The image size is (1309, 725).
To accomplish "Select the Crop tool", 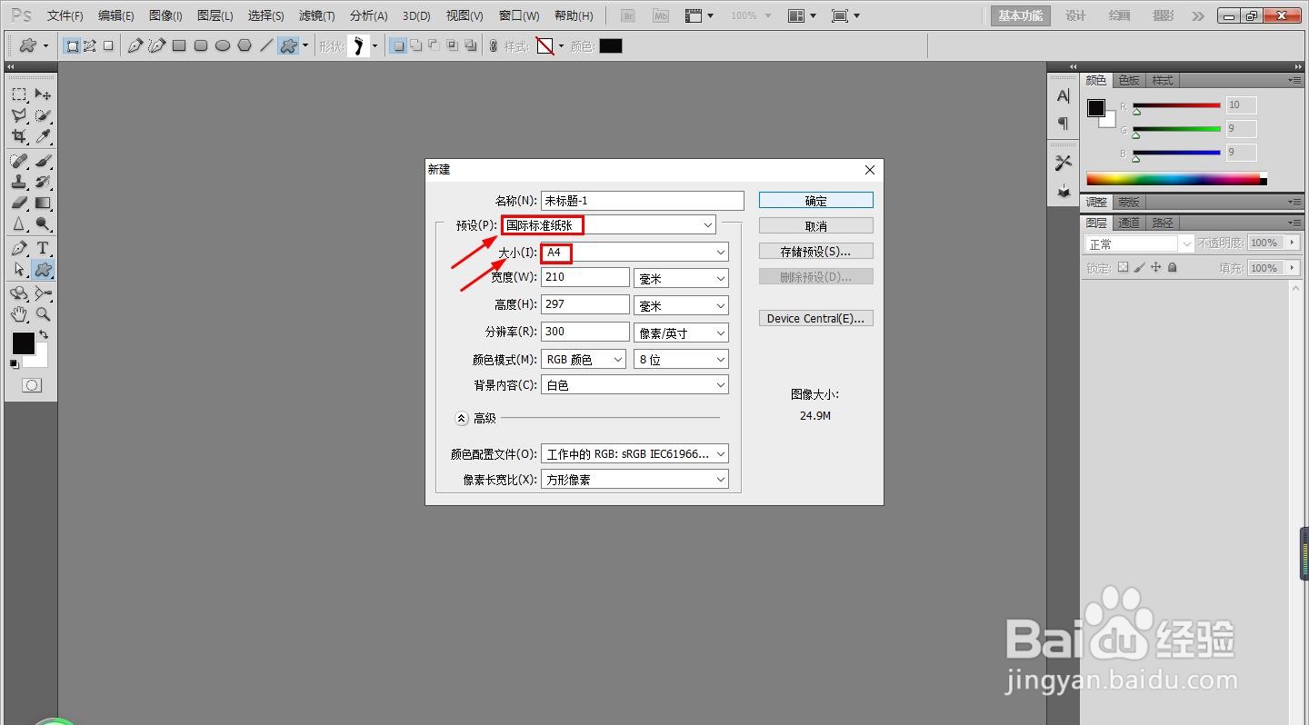I will pyautogui.click(x=19, y=136).
